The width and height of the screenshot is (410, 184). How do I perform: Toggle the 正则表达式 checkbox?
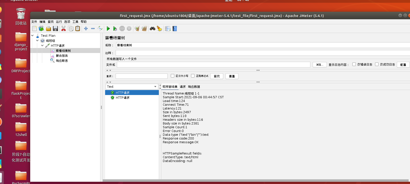pos(193,76)
